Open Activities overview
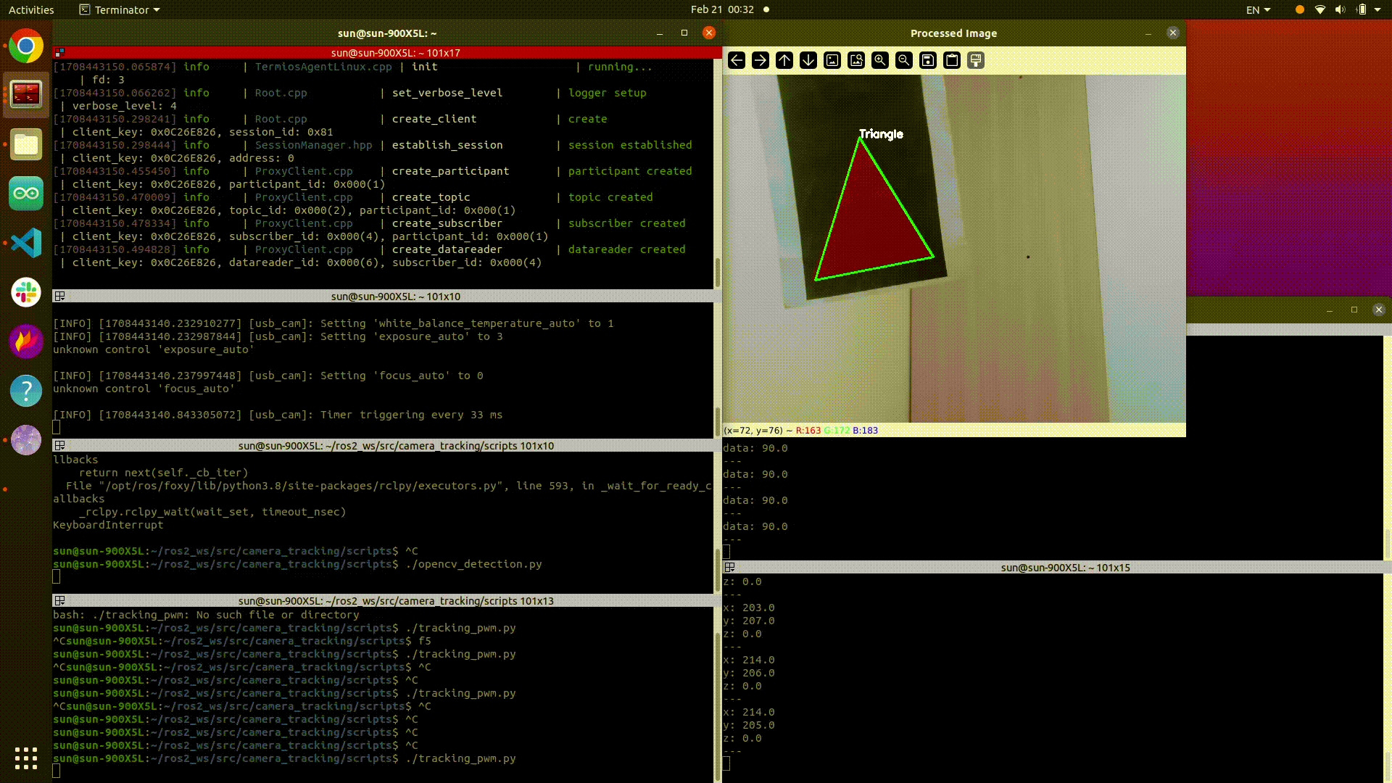The height and width of the screenshot is (783, 1392). [31, 10]
